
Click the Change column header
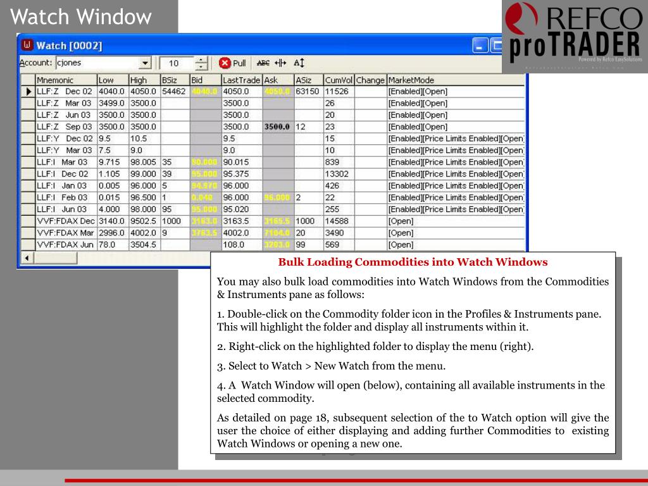pos(371,80)
